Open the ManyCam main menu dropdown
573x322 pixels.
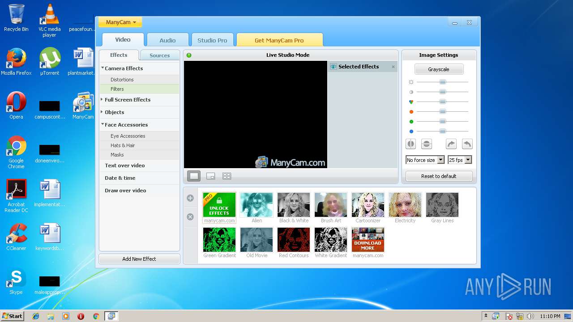click(x=121, y=22)
